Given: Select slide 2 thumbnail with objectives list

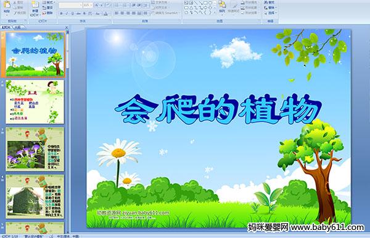Looking at the screenshot, I should [35, 102].
